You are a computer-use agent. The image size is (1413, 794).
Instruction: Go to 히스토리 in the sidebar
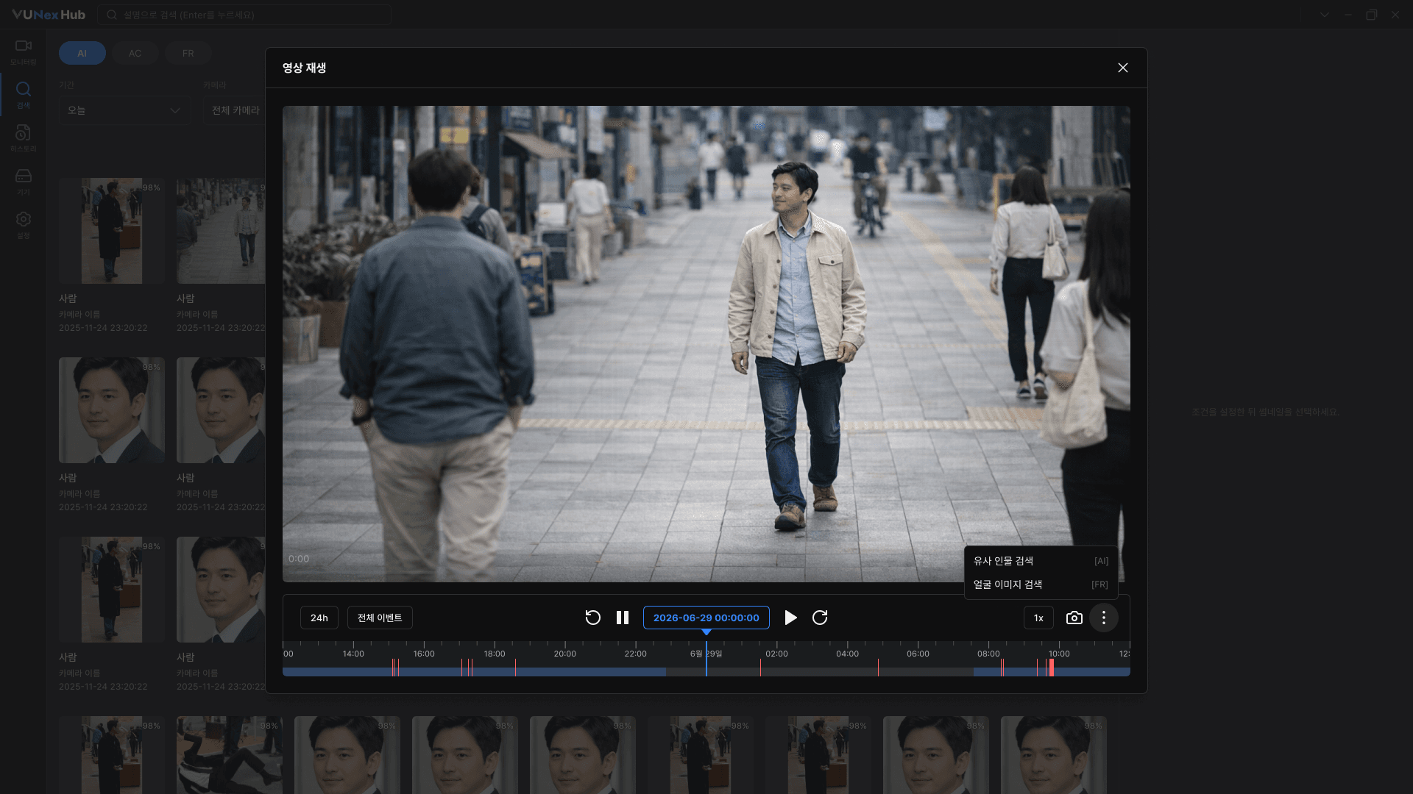(23, 137)
